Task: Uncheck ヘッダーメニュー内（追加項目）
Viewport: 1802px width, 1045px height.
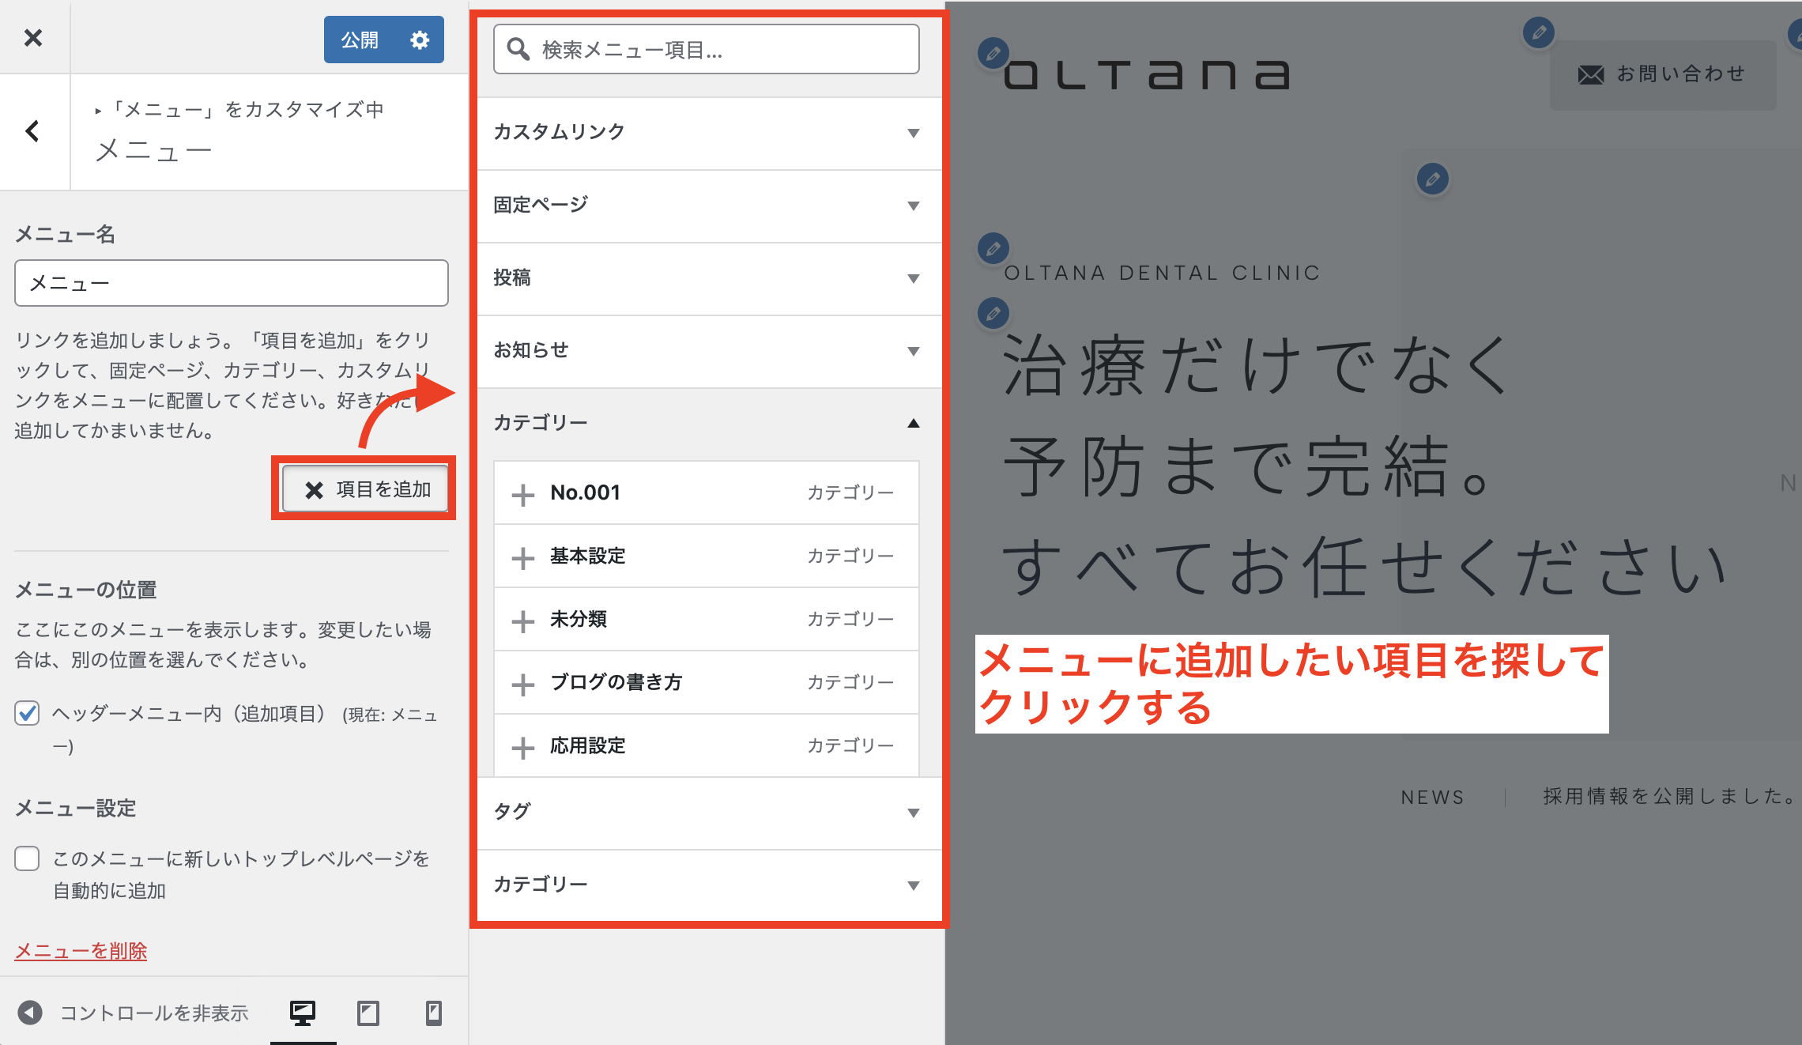Action: [x=27, y=714]
